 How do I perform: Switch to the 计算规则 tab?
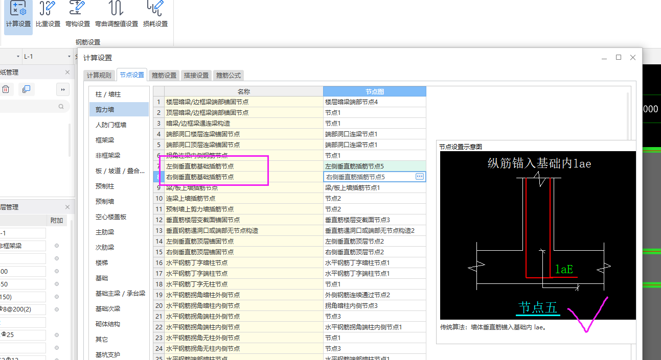pyautogui.click(x=99, y=75)
